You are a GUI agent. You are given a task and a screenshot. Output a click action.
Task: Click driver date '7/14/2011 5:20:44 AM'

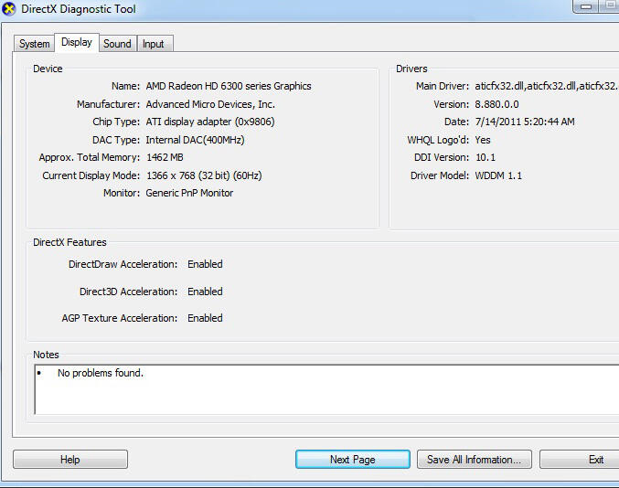point(525,122)
